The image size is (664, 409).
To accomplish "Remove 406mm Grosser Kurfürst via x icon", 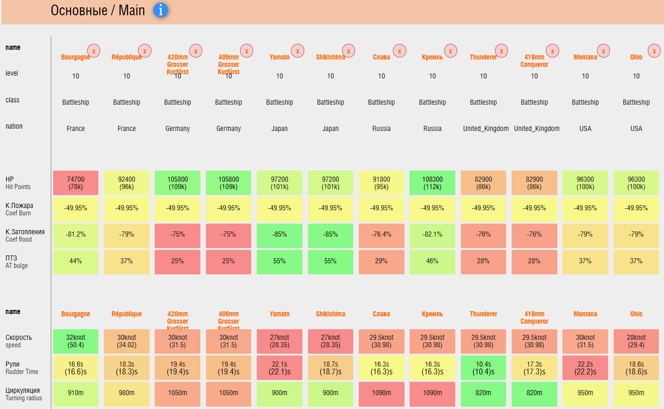I will pos(247,51).
